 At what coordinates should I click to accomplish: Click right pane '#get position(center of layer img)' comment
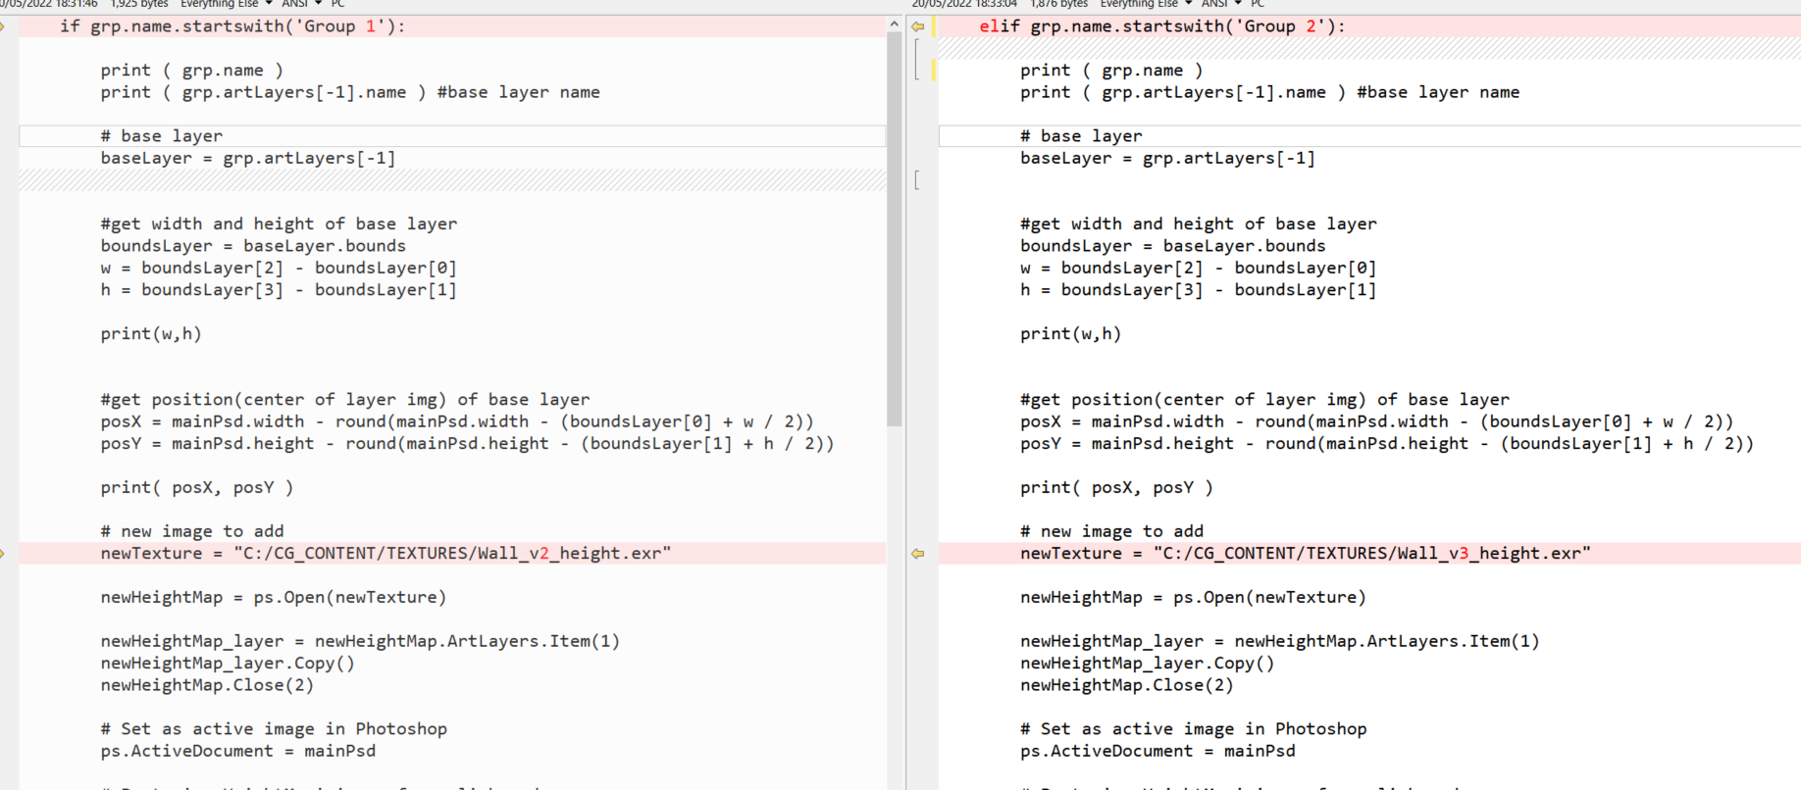pyautogui.click(x=1265, y=400)
